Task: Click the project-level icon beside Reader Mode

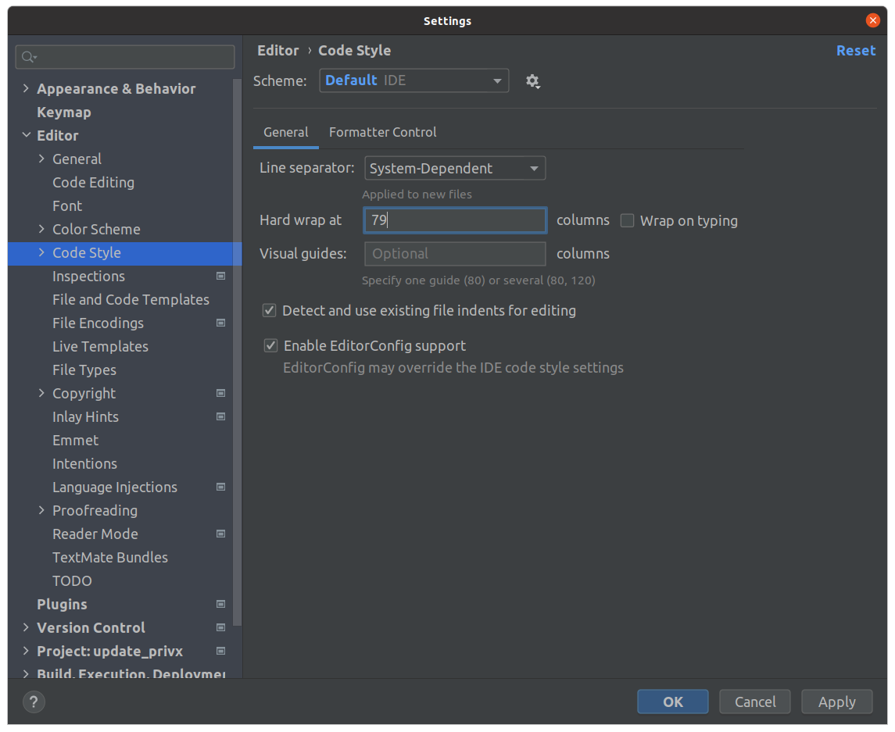Action: pos(221,534)
